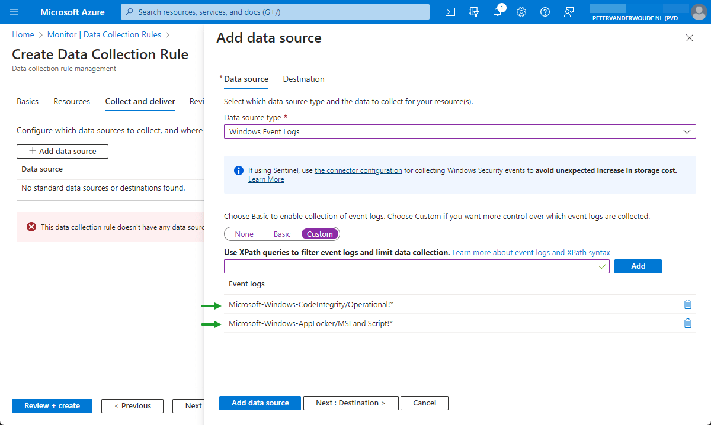Select the Custom collection option

[319, 233]
